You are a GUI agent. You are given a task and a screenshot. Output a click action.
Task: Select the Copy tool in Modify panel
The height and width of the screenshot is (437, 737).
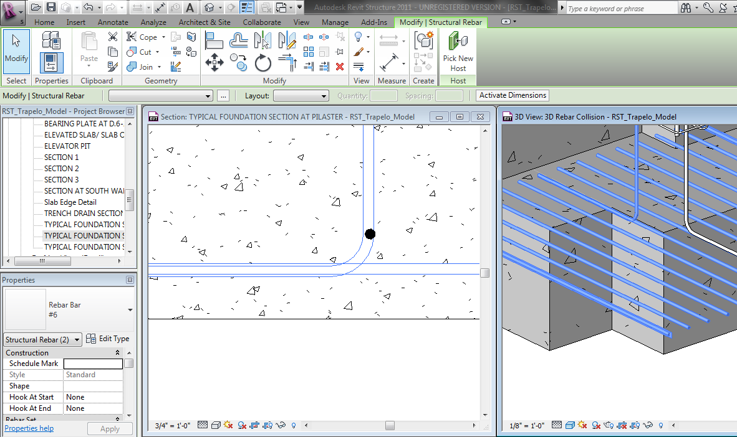pyautogui.click(x=238, y=62)
